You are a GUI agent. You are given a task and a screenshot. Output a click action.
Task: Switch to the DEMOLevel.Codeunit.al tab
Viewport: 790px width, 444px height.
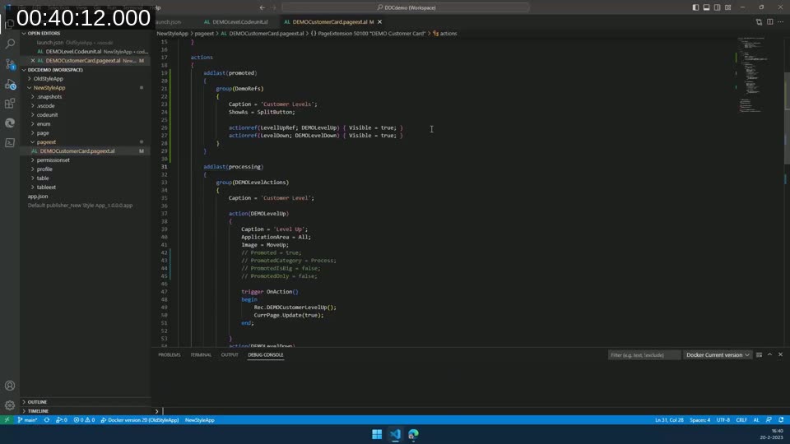point(236,21)
